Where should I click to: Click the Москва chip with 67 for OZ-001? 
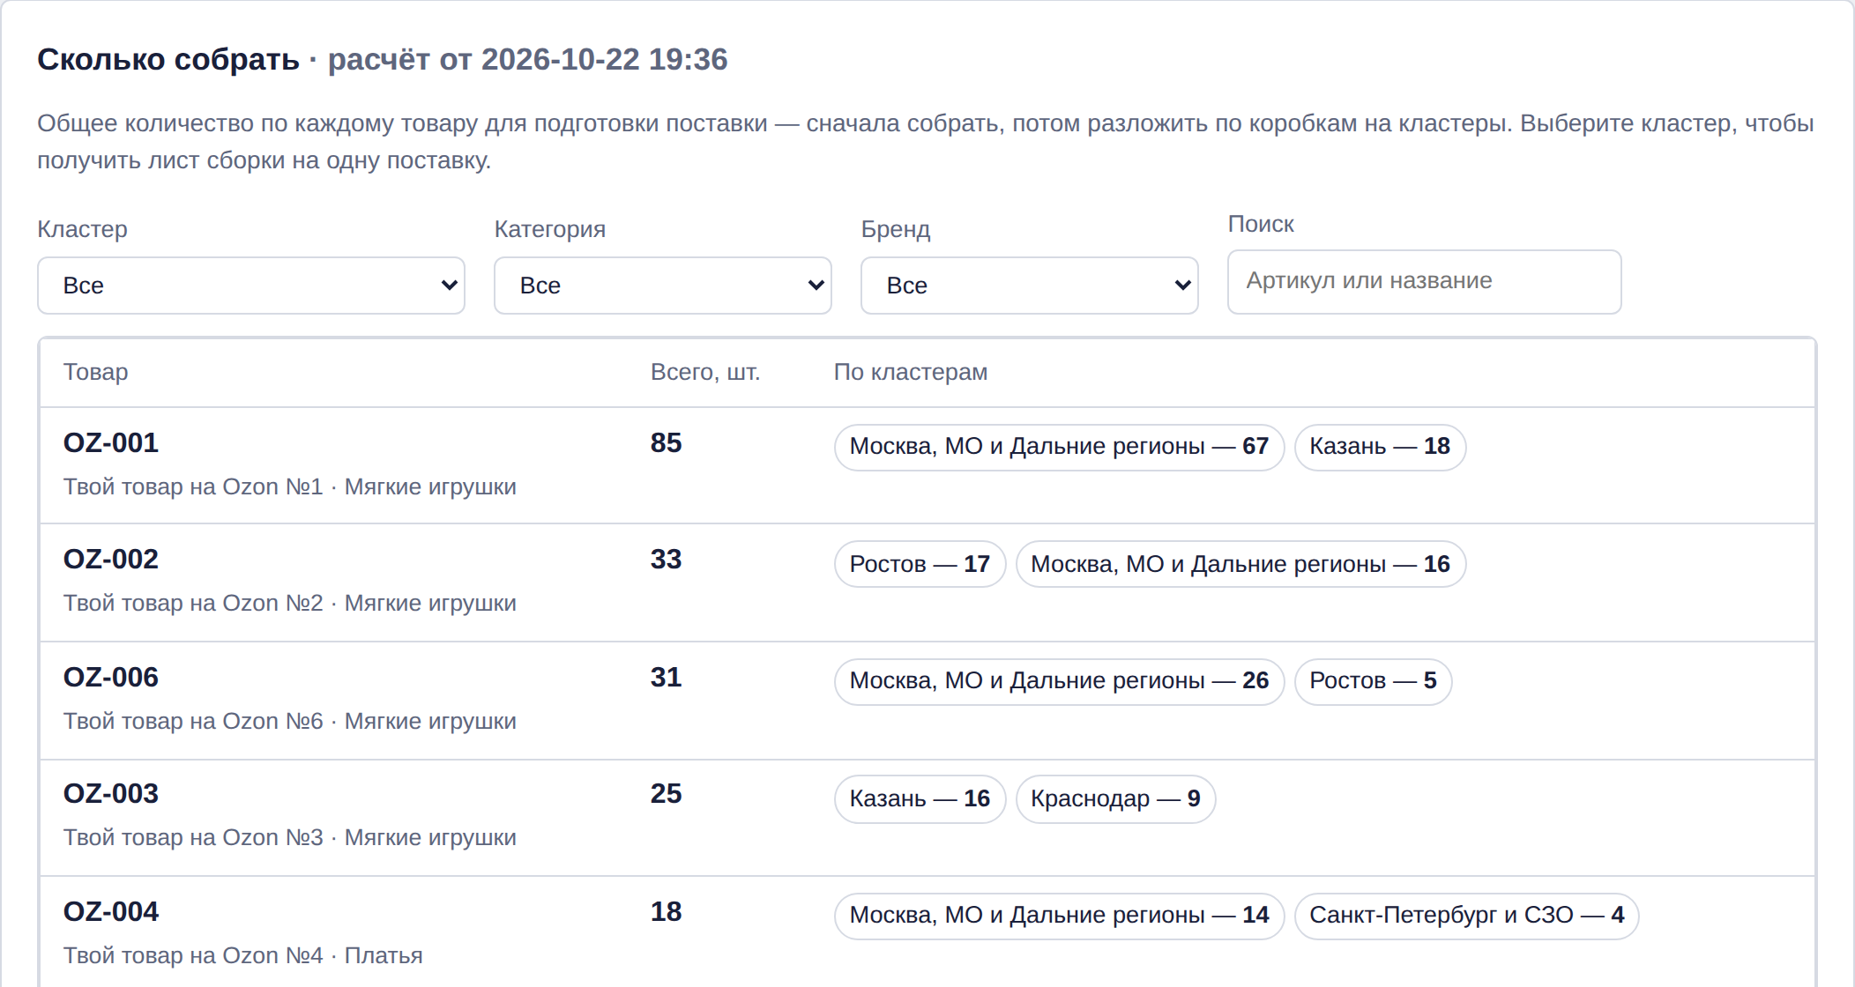coord(1059,447)
